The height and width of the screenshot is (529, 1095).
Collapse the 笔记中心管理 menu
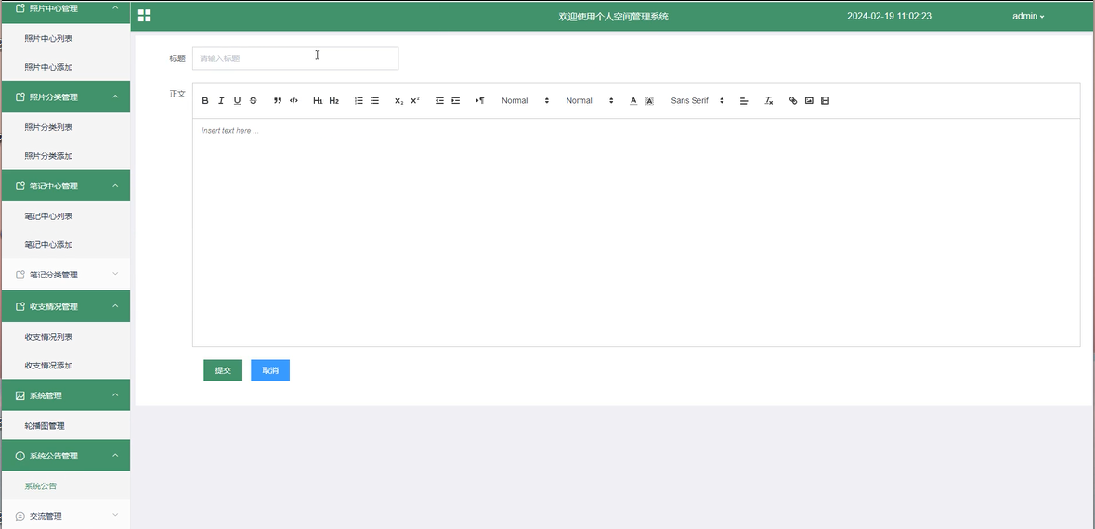click(x=65, y=186)
